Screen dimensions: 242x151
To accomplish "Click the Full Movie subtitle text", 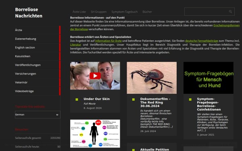I will (x=90, y=104).
